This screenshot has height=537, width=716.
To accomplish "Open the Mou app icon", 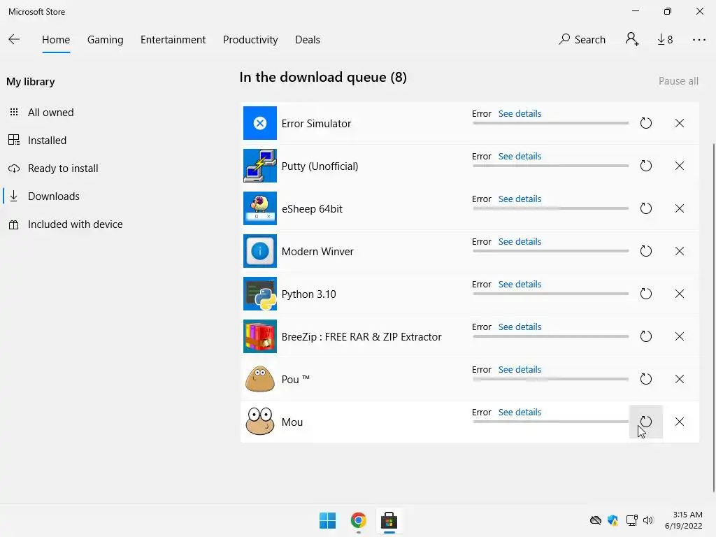I will point(260,422).
